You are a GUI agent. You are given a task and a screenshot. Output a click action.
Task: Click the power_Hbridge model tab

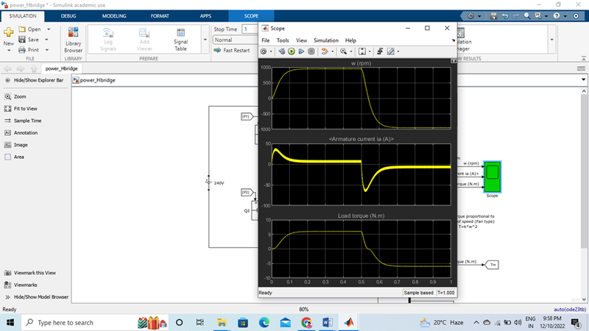click(61, 68)
